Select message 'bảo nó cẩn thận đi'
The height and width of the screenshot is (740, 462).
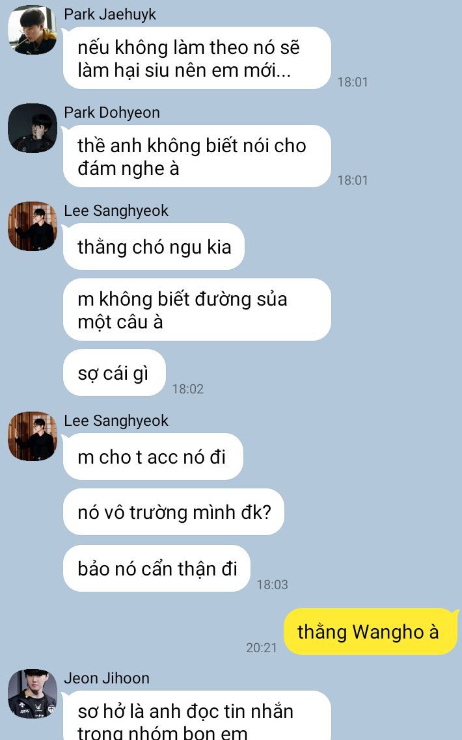(x=157, y=568)
